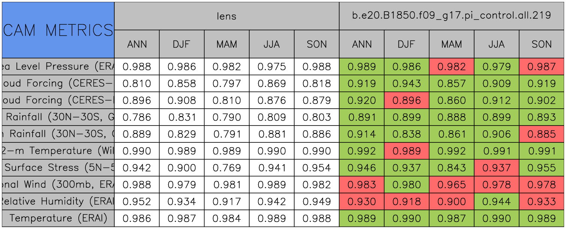Select the lens column group header

coord(226,16)
